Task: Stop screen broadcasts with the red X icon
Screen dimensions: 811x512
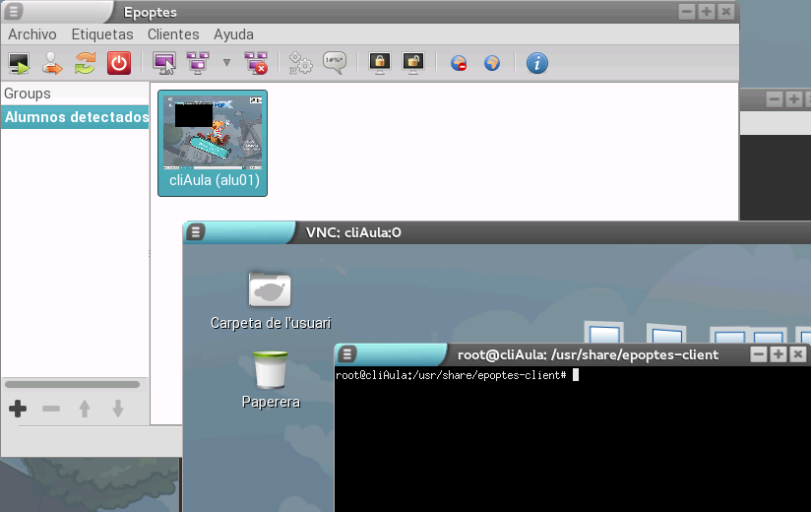Action: 256,63
